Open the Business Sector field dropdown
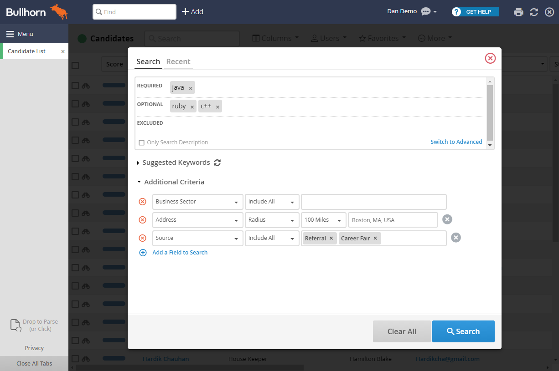 coord(197,202)
